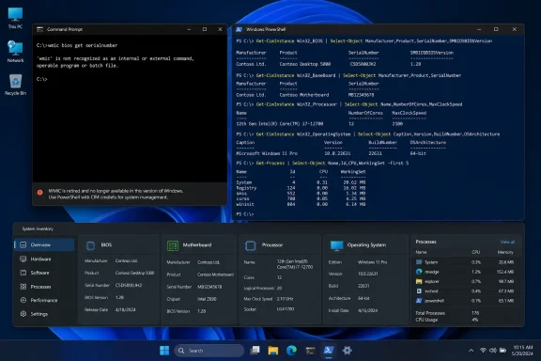Screen dimensions: 541x361
Task: Click the Processor card icon
Action: [250, 245]
